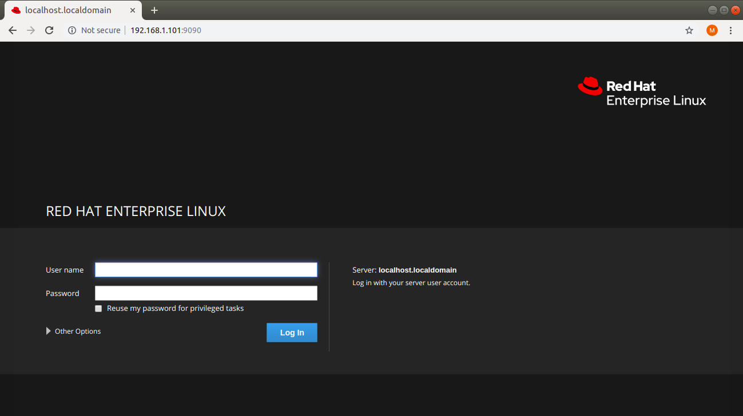
Task: Click the Password label
Action: point(62,293)
